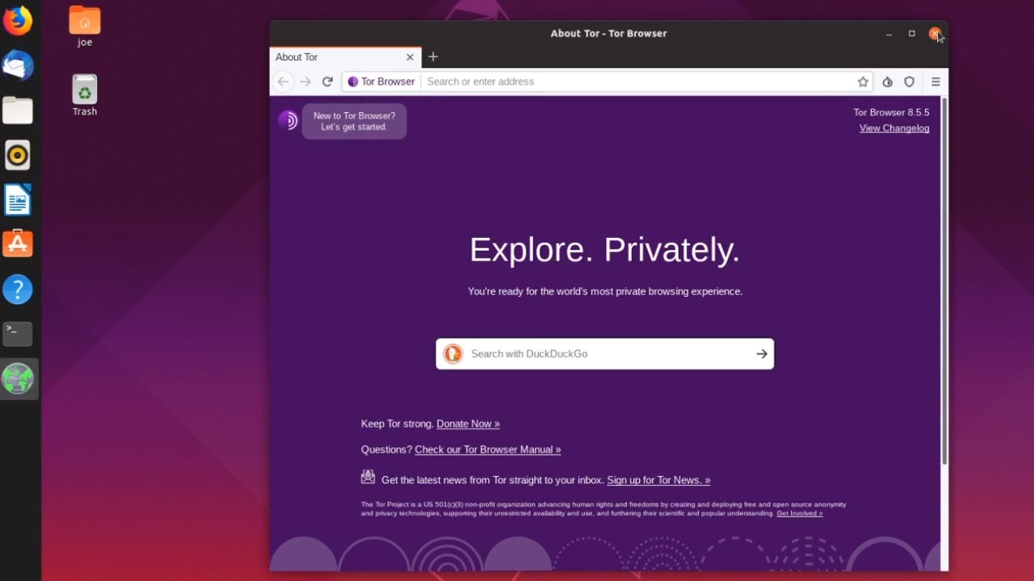Click the newsletter envelope icon
This screenshot has width=1034, height=581.
point(368,477)
